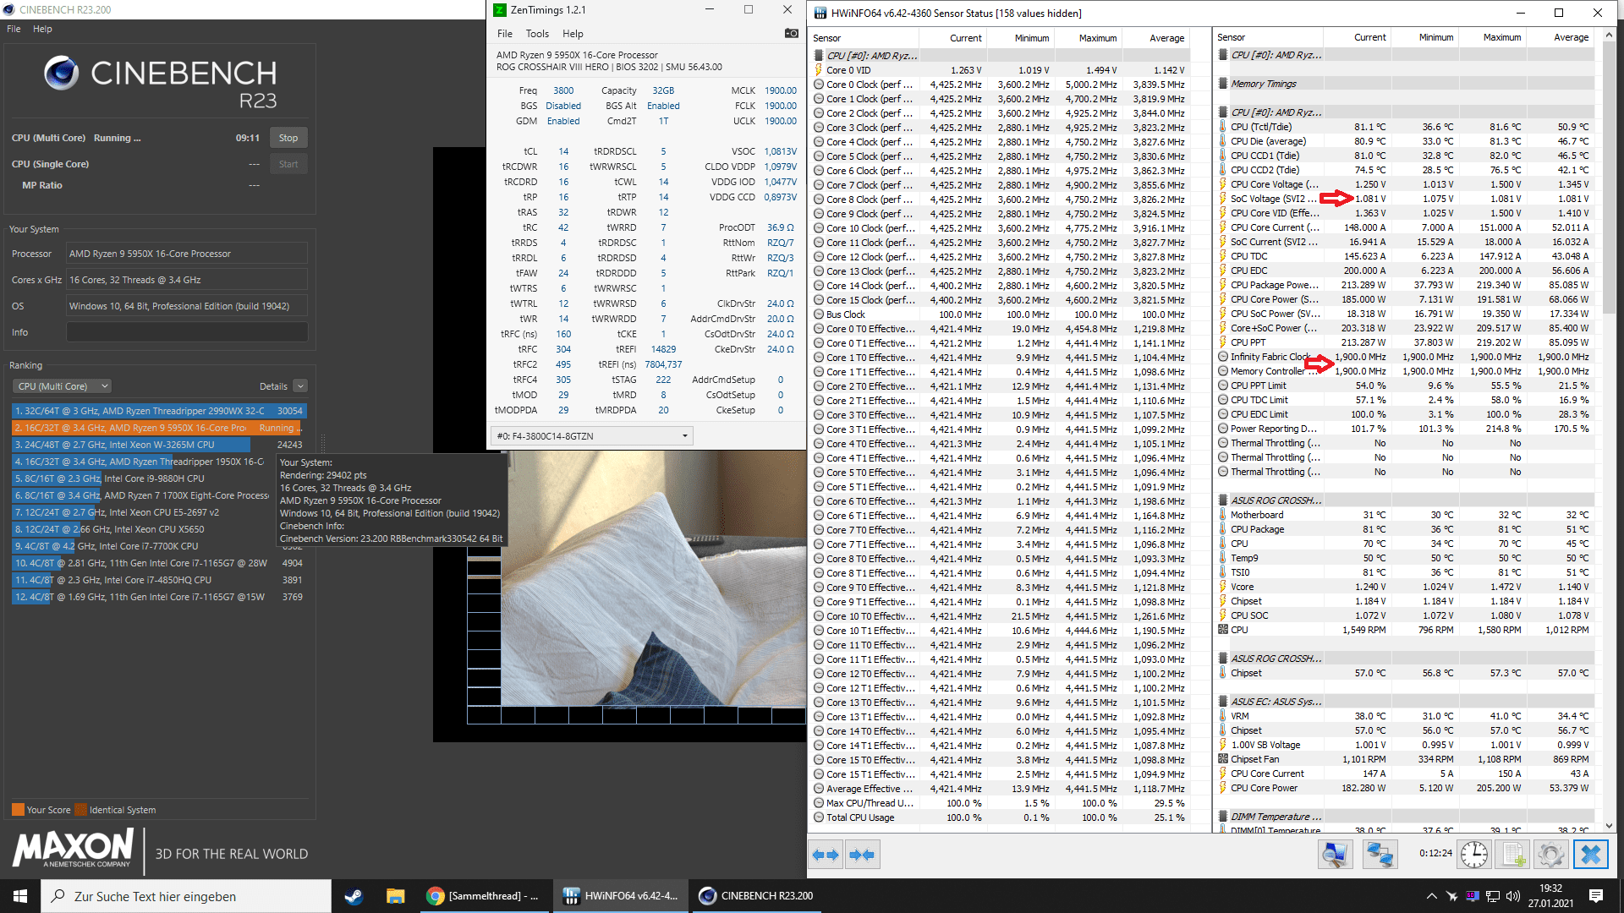Viewport: 1624px width, 913px height.
Task: Click the MCLK 1900.00 value in ZenTimings
Action: pos(780,90)
